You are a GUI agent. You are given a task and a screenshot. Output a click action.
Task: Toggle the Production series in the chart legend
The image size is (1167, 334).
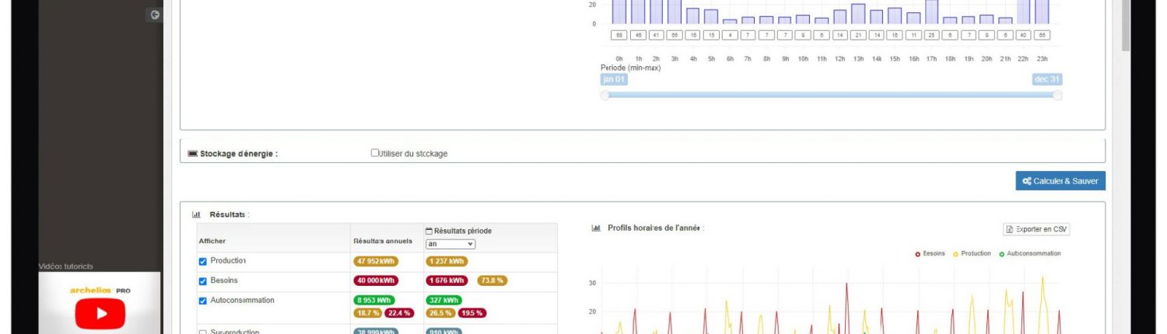pos(972,254)
